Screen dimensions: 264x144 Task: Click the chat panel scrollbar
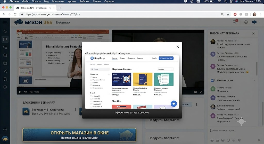coord(257,69)
